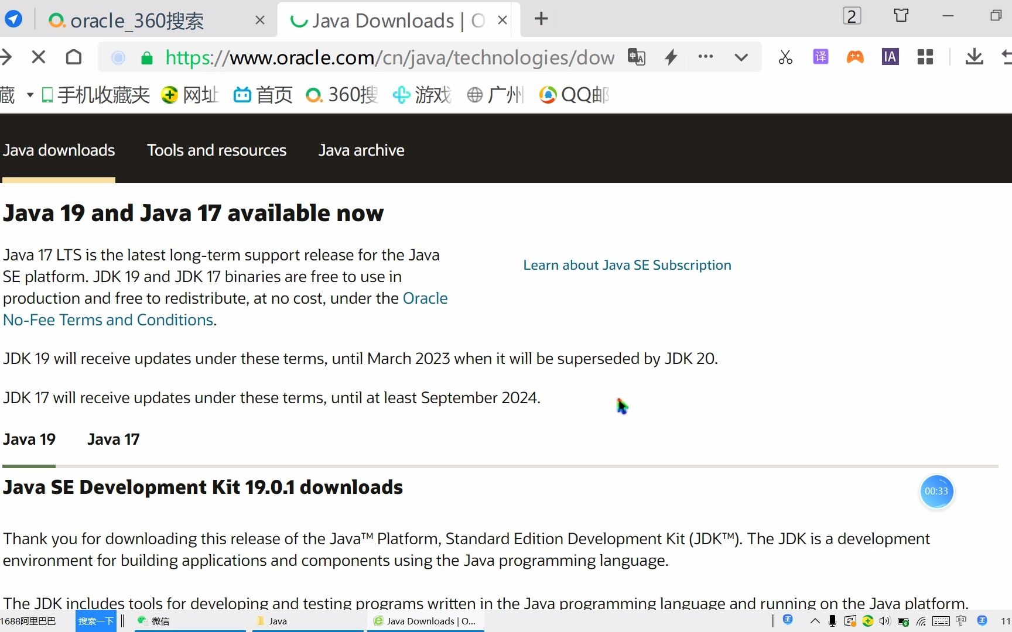Open the 网址 bookmark
Image resolution: width=1012 pixels, height=632 pixels.
190,95
